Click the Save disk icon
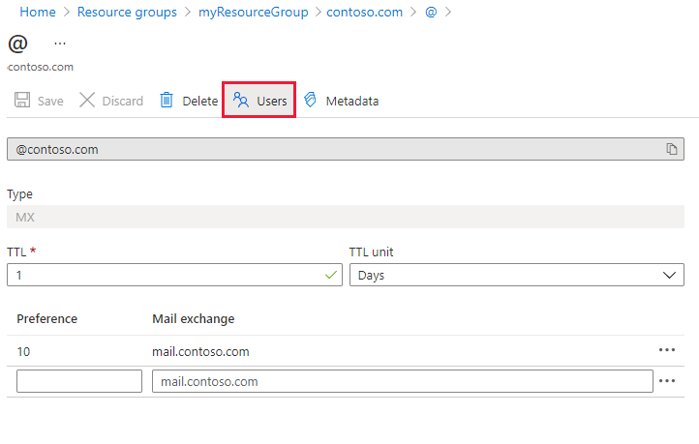 click(22, 101)
